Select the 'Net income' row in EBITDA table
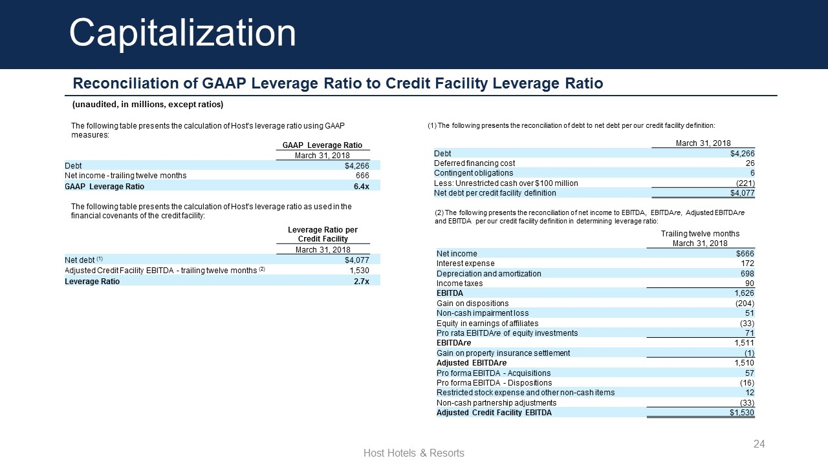The width and height of the screenshot is (828, 465). (596, 254)
